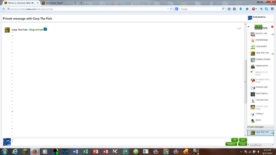Open the Plants vs. Zombies taskbar icon

click(x=125, y=152)
